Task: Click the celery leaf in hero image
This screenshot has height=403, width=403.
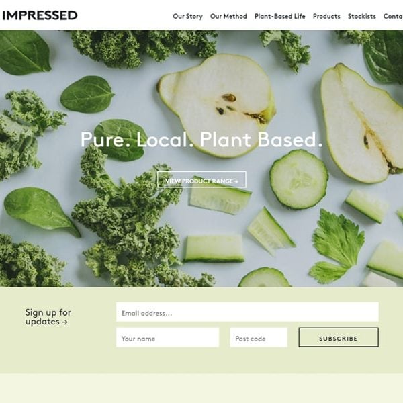Action: tap(337, 246)
